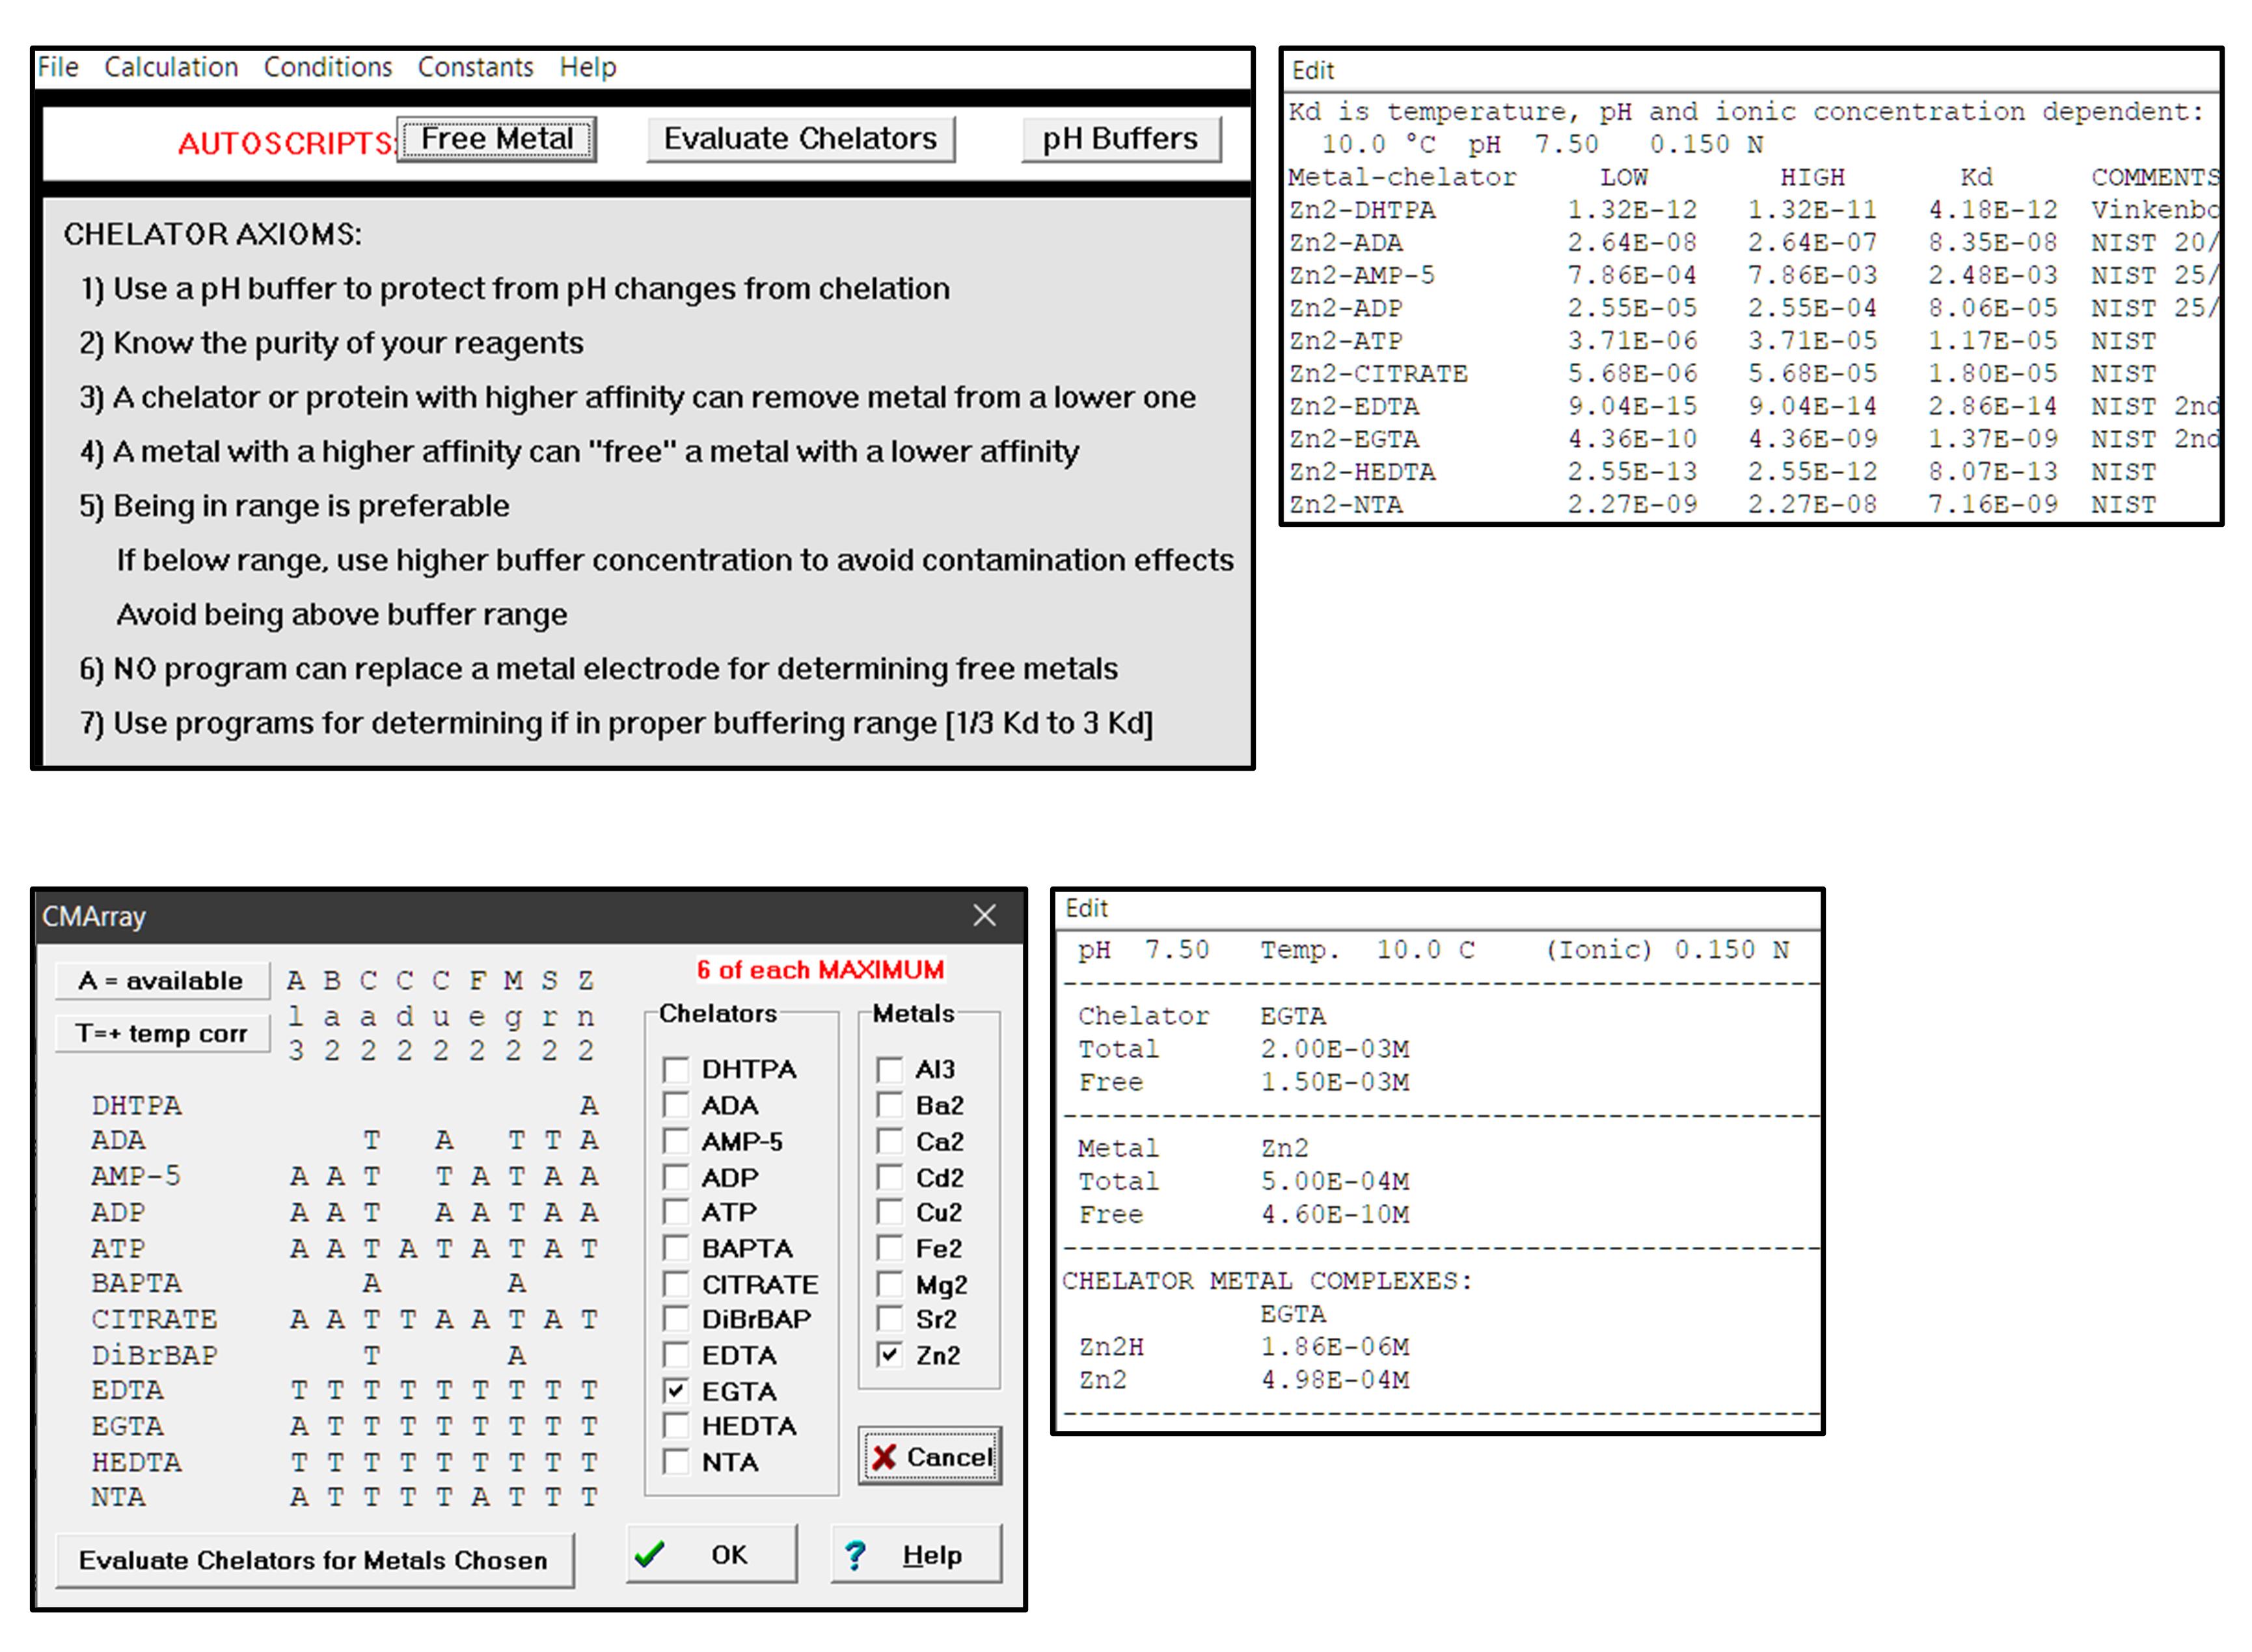Screen dimensions: 2252x1652
Task: Click the blue question mark Help icon
Action: 856,1555
